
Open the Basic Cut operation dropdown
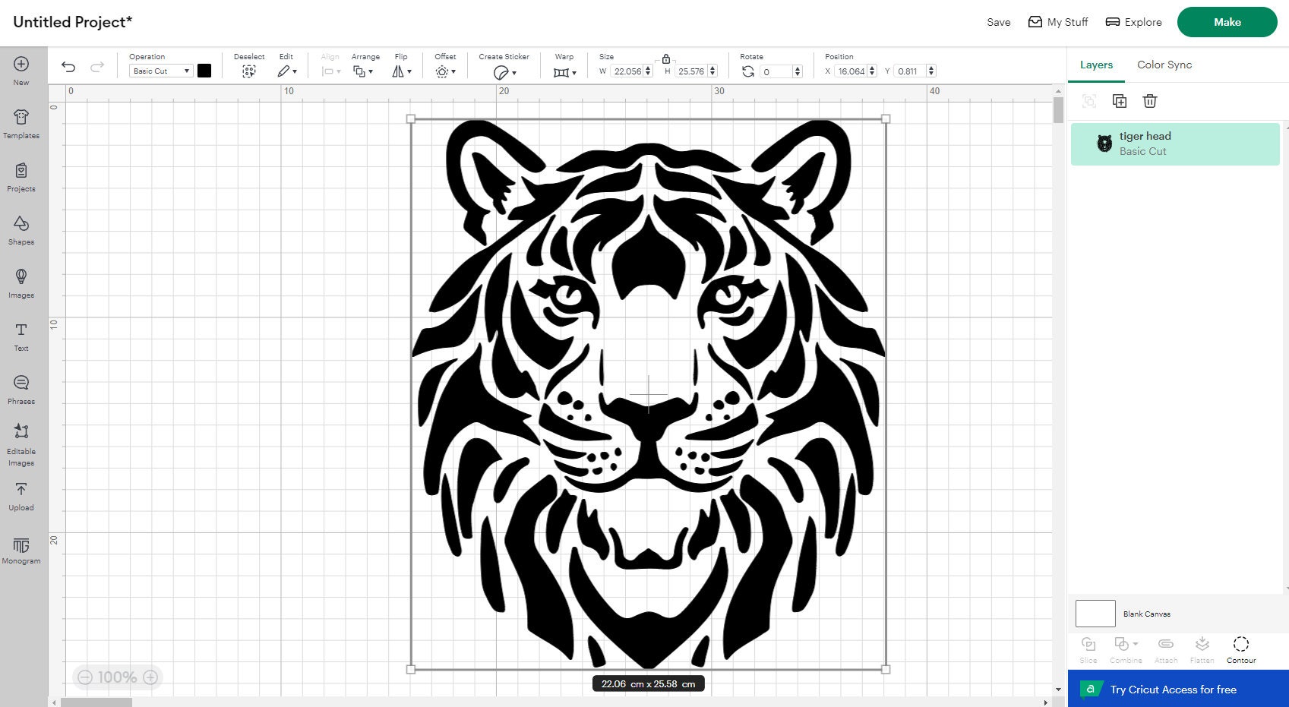pyautogui.click(x=160, y=71)
